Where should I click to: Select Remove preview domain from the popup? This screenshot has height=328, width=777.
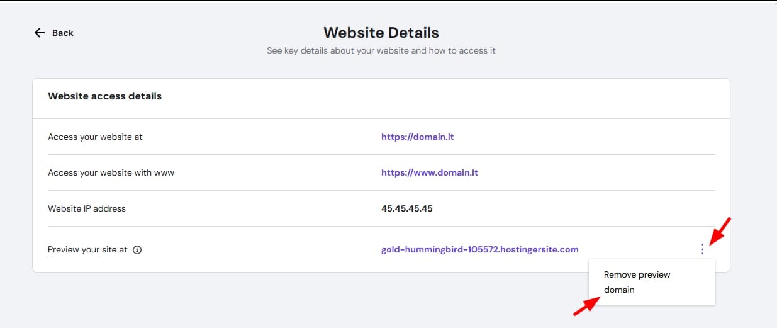[637, 282]
